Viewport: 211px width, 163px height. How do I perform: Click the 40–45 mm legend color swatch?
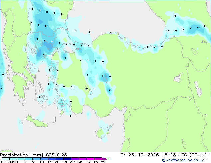(x=90, y=159)
